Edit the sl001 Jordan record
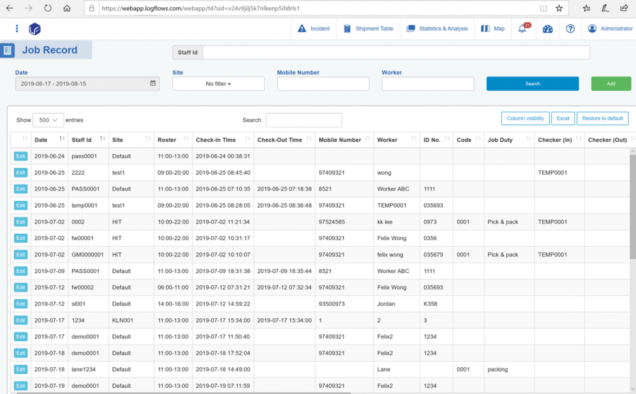This screenshot has height=394, width=636. (20, 304)
